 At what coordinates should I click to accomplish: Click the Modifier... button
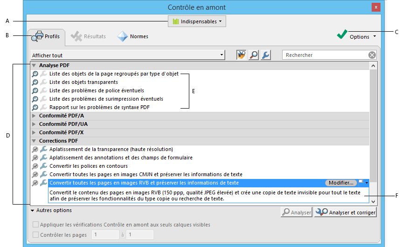[341, 183]
